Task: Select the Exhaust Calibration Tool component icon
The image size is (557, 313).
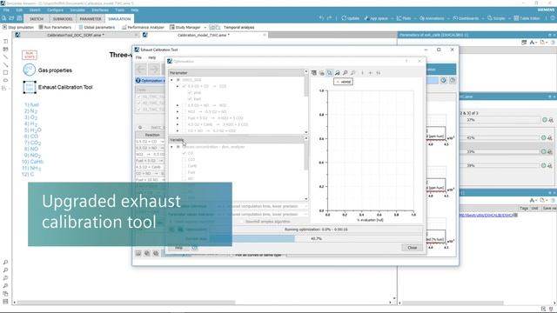Action: click(x=30, y=87)
